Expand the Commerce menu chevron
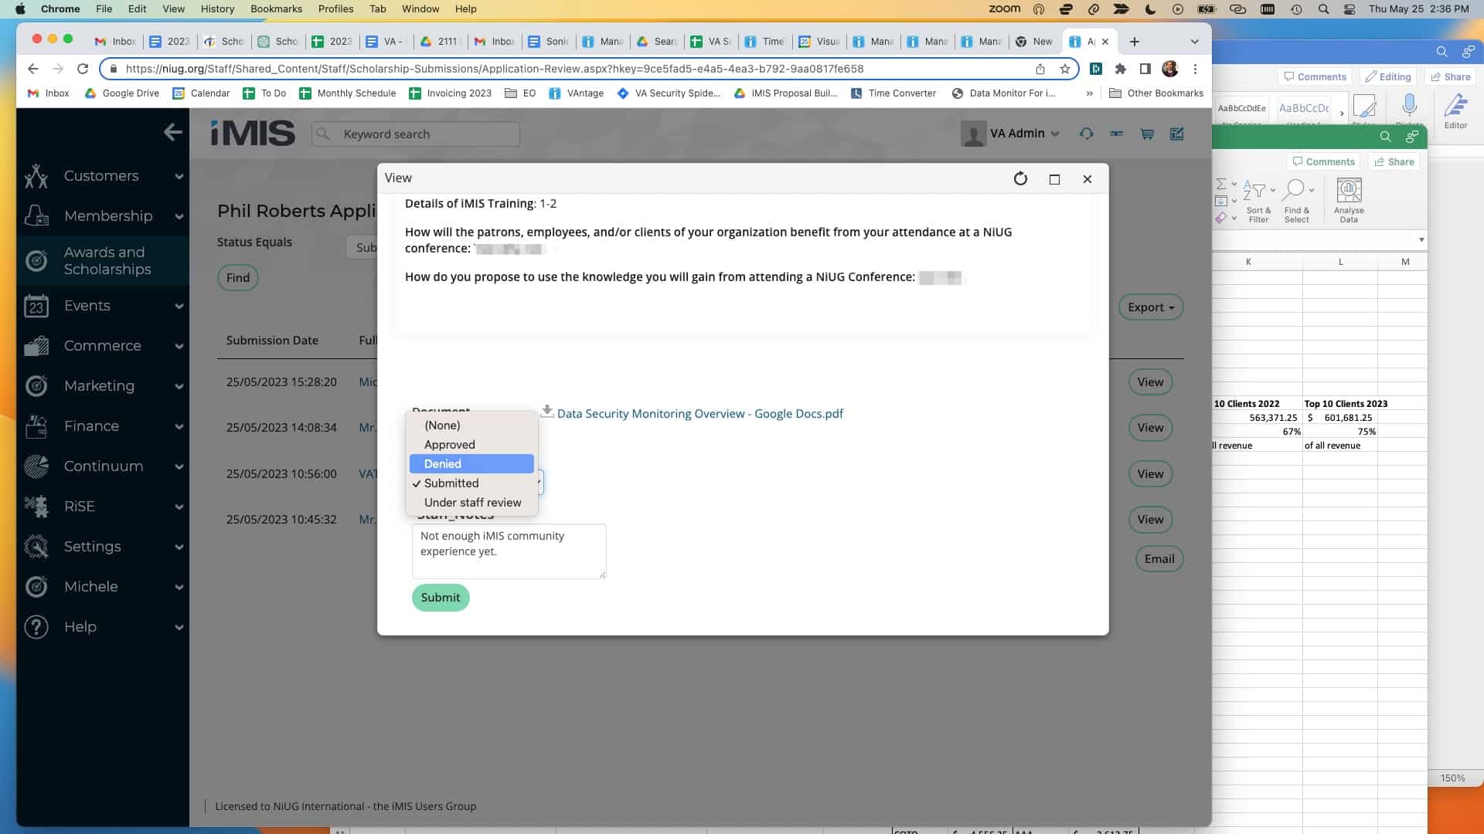Screen dimensions: 1484x834 click(179, 347)
